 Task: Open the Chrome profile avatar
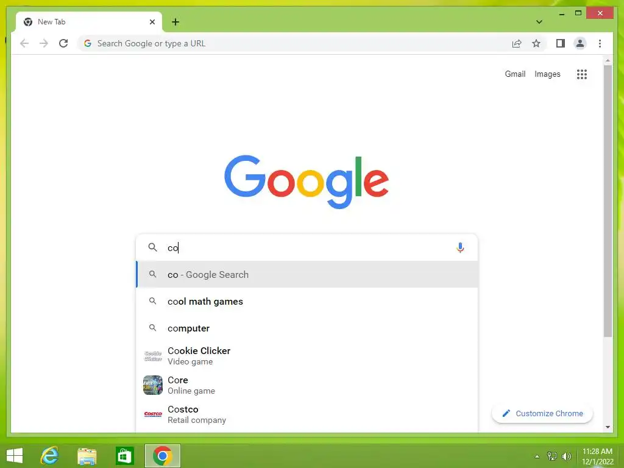coord(580,43)
